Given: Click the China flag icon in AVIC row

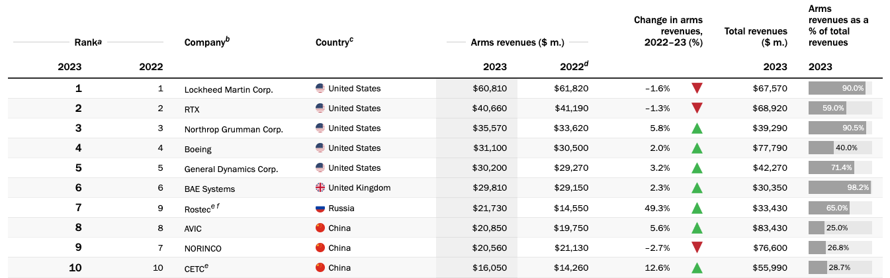Looking at the screenshot, I should [320, 228].
